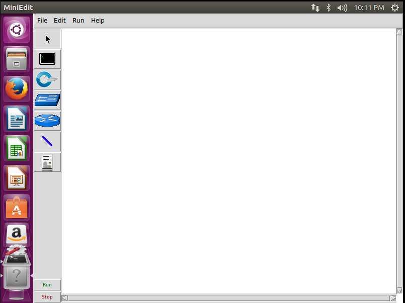Launch LibreOffice Calc from the dock
405x303 pixels.
click(17, 148)
